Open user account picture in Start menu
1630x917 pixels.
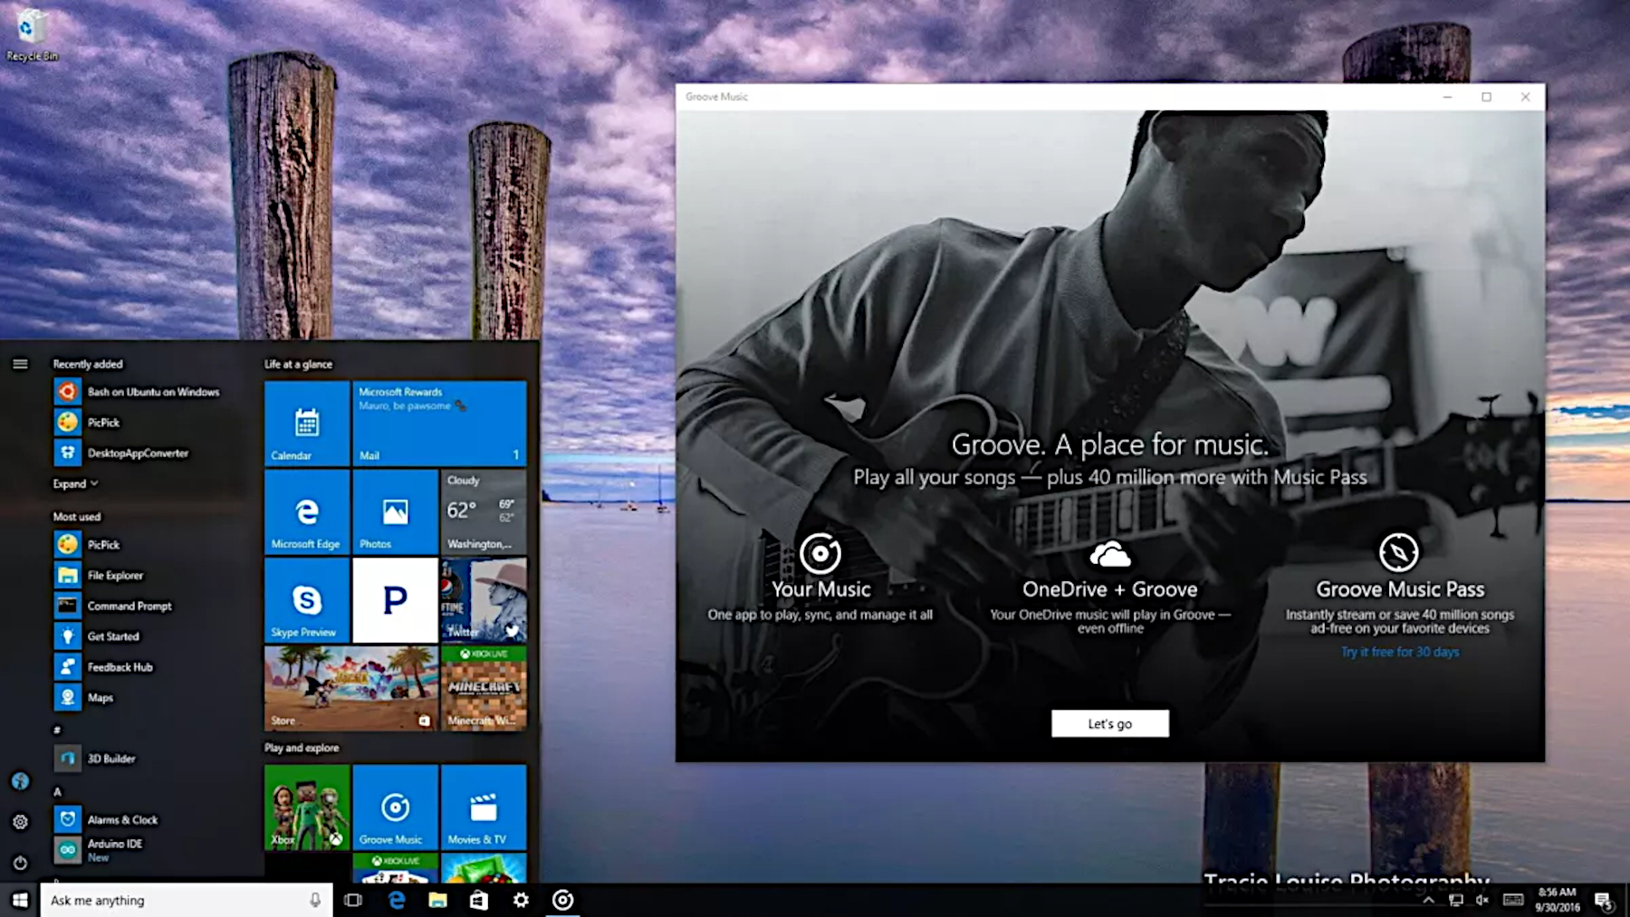(20, 780)
